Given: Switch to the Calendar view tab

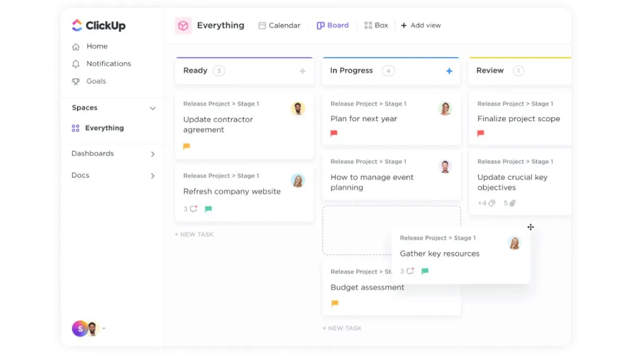Looking at the screenshot, I should click(x=279, y=25).
